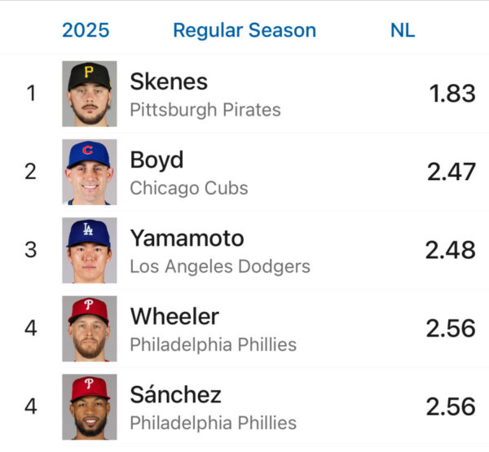Screen dimensions: 489x452
Task: Select the Wheeler player name
Action: pos(174,316)
